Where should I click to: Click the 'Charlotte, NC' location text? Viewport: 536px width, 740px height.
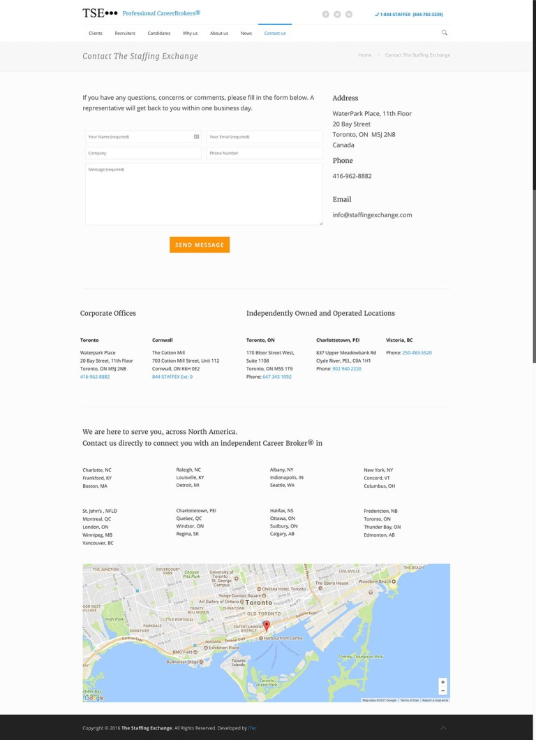(96, 470)
